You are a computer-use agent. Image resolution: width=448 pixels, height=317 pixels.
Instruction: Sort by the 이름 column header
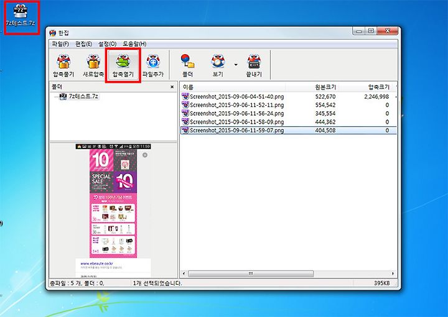pos(233,87)
